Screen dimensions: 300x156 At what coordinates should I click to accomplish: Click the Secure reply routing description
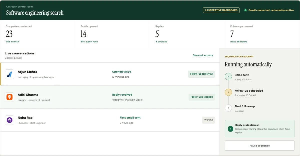point(263,131)
